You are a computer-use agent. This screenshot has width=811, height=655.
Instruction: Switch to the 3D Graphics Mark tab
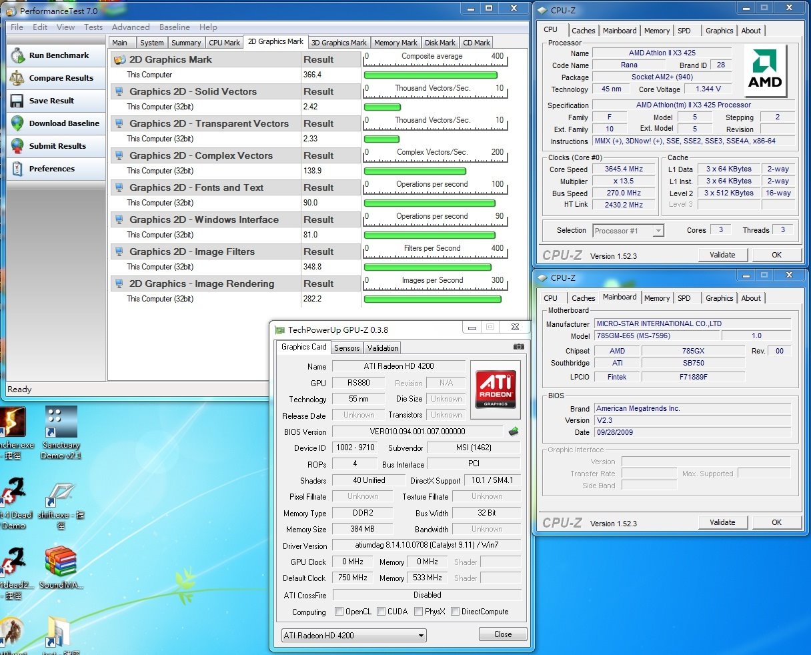tap(339, 43)
